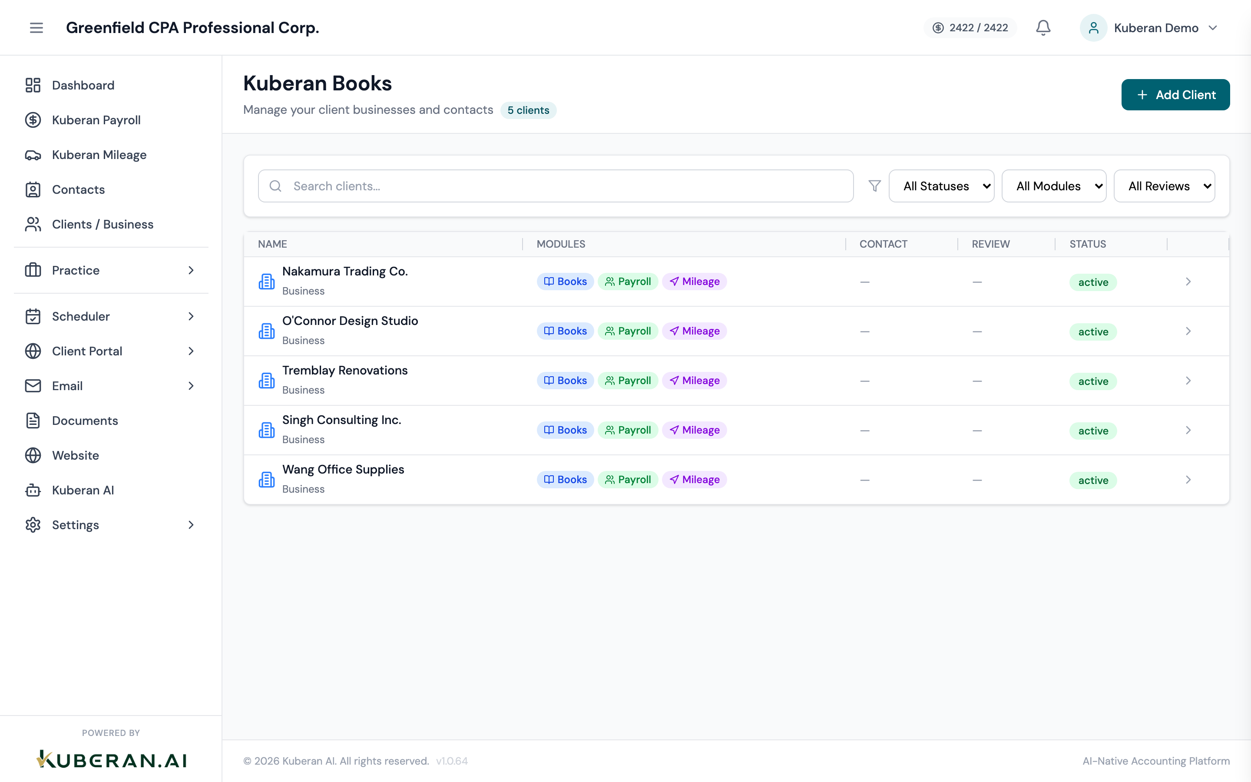Click Singh Consulting's Books badge

coord(565,430)
